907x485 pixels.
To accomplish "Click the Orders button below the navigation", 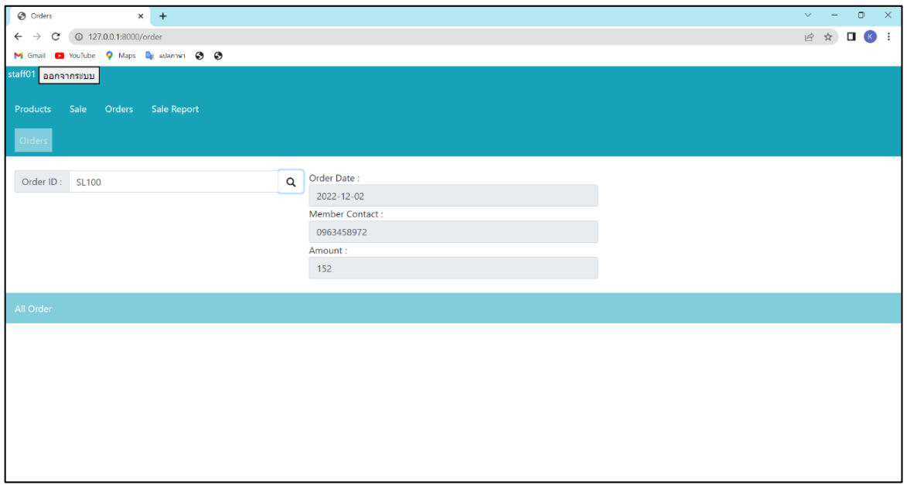I will (x=32, y=140).
